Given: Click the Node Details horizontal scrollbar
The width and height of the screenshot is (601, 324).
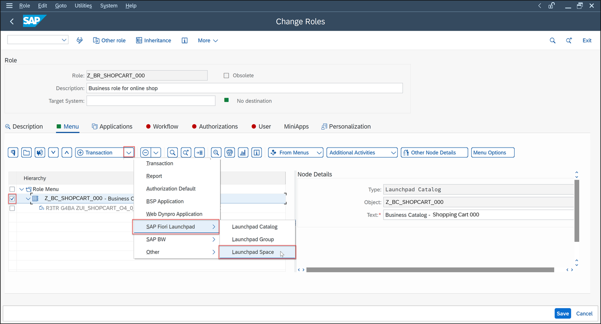Looking at the screenshot, I should click(x=430, y=270).
